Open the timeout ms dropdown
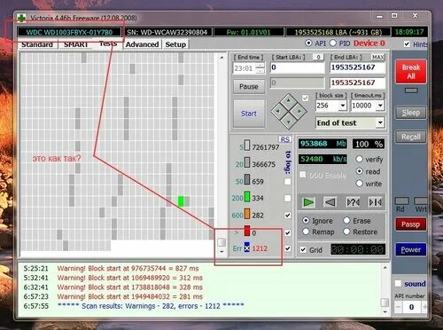443x330 pixels. click(380, 106)
